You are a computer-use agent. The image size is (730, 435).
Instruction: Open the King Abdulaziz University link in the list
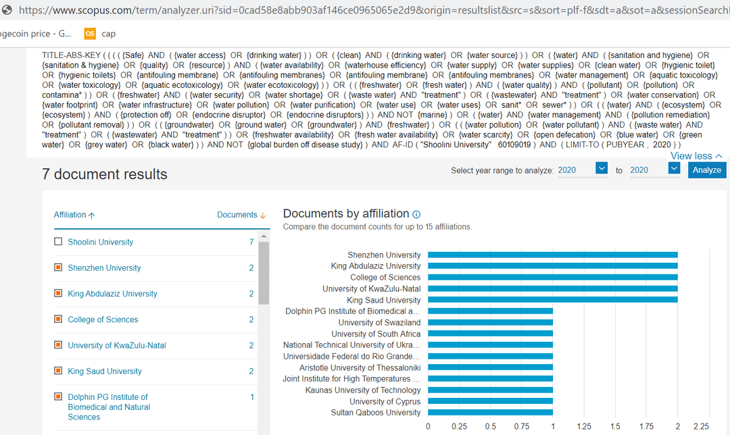[x=113, y=294]
